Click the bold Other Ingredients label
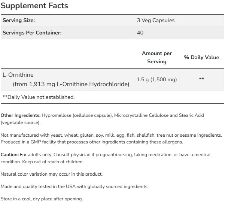225x203 pixels. [x=21, y=115]
